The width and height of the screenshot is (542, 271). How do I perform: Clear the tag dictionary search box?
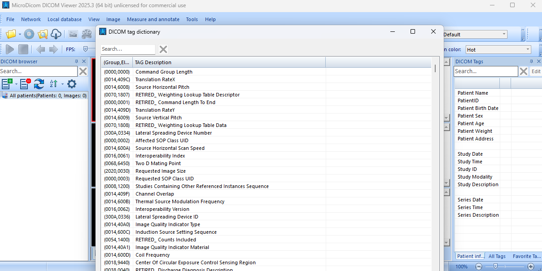[163, 49]
